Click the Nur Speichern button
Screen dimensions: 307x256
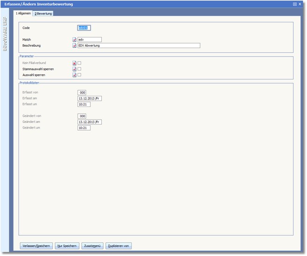[x=67, y=246]
